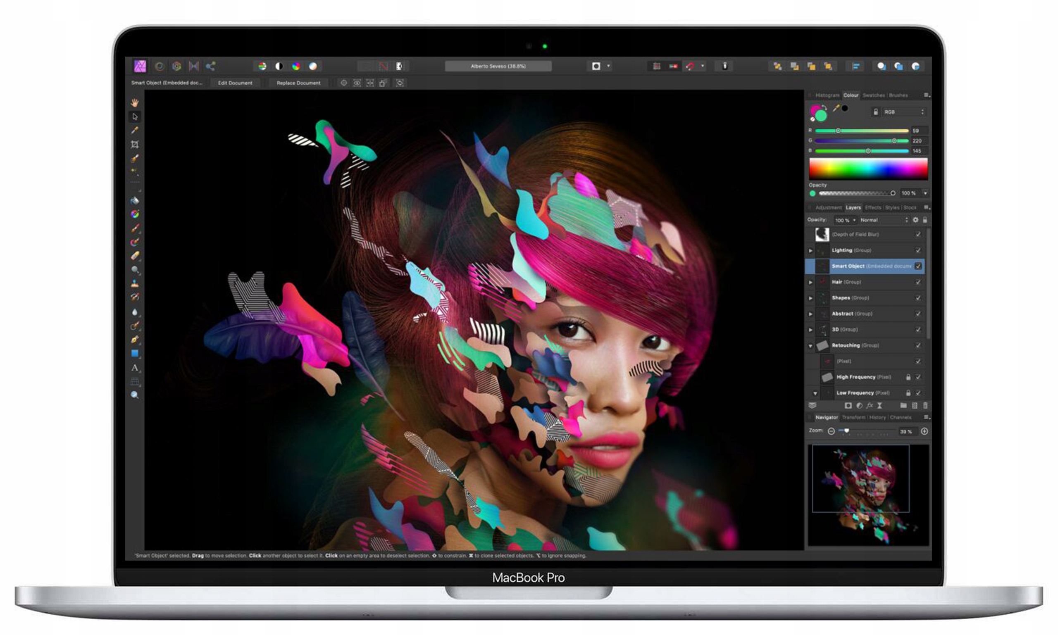Hide the Depth of Field Blur layer
Image resolution: width=1058 pixels, height=635 pixels.
click(x=918, y=234)
